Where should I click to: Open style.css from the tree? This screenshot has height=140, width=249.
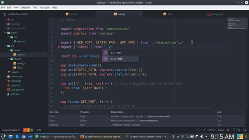point(21,42)
